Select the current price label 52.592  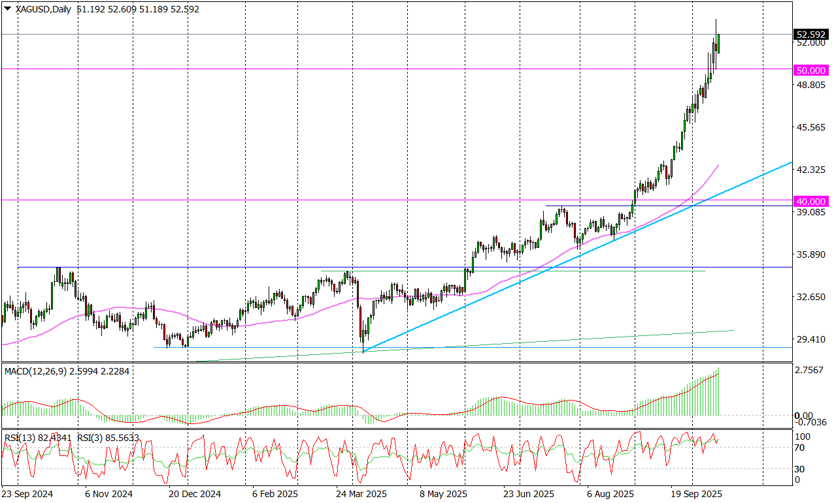(810, 35)
